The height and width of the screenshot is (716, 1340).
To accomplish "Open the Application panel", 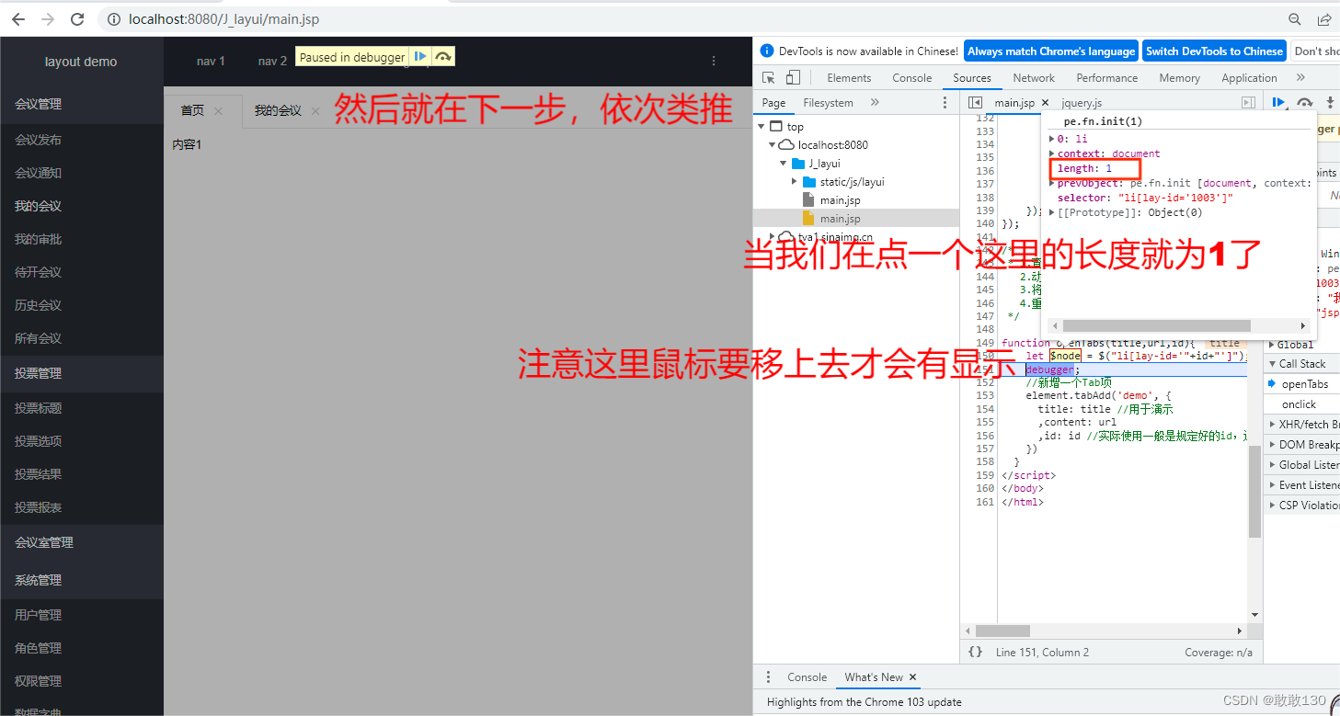I will pos(1249,78).
